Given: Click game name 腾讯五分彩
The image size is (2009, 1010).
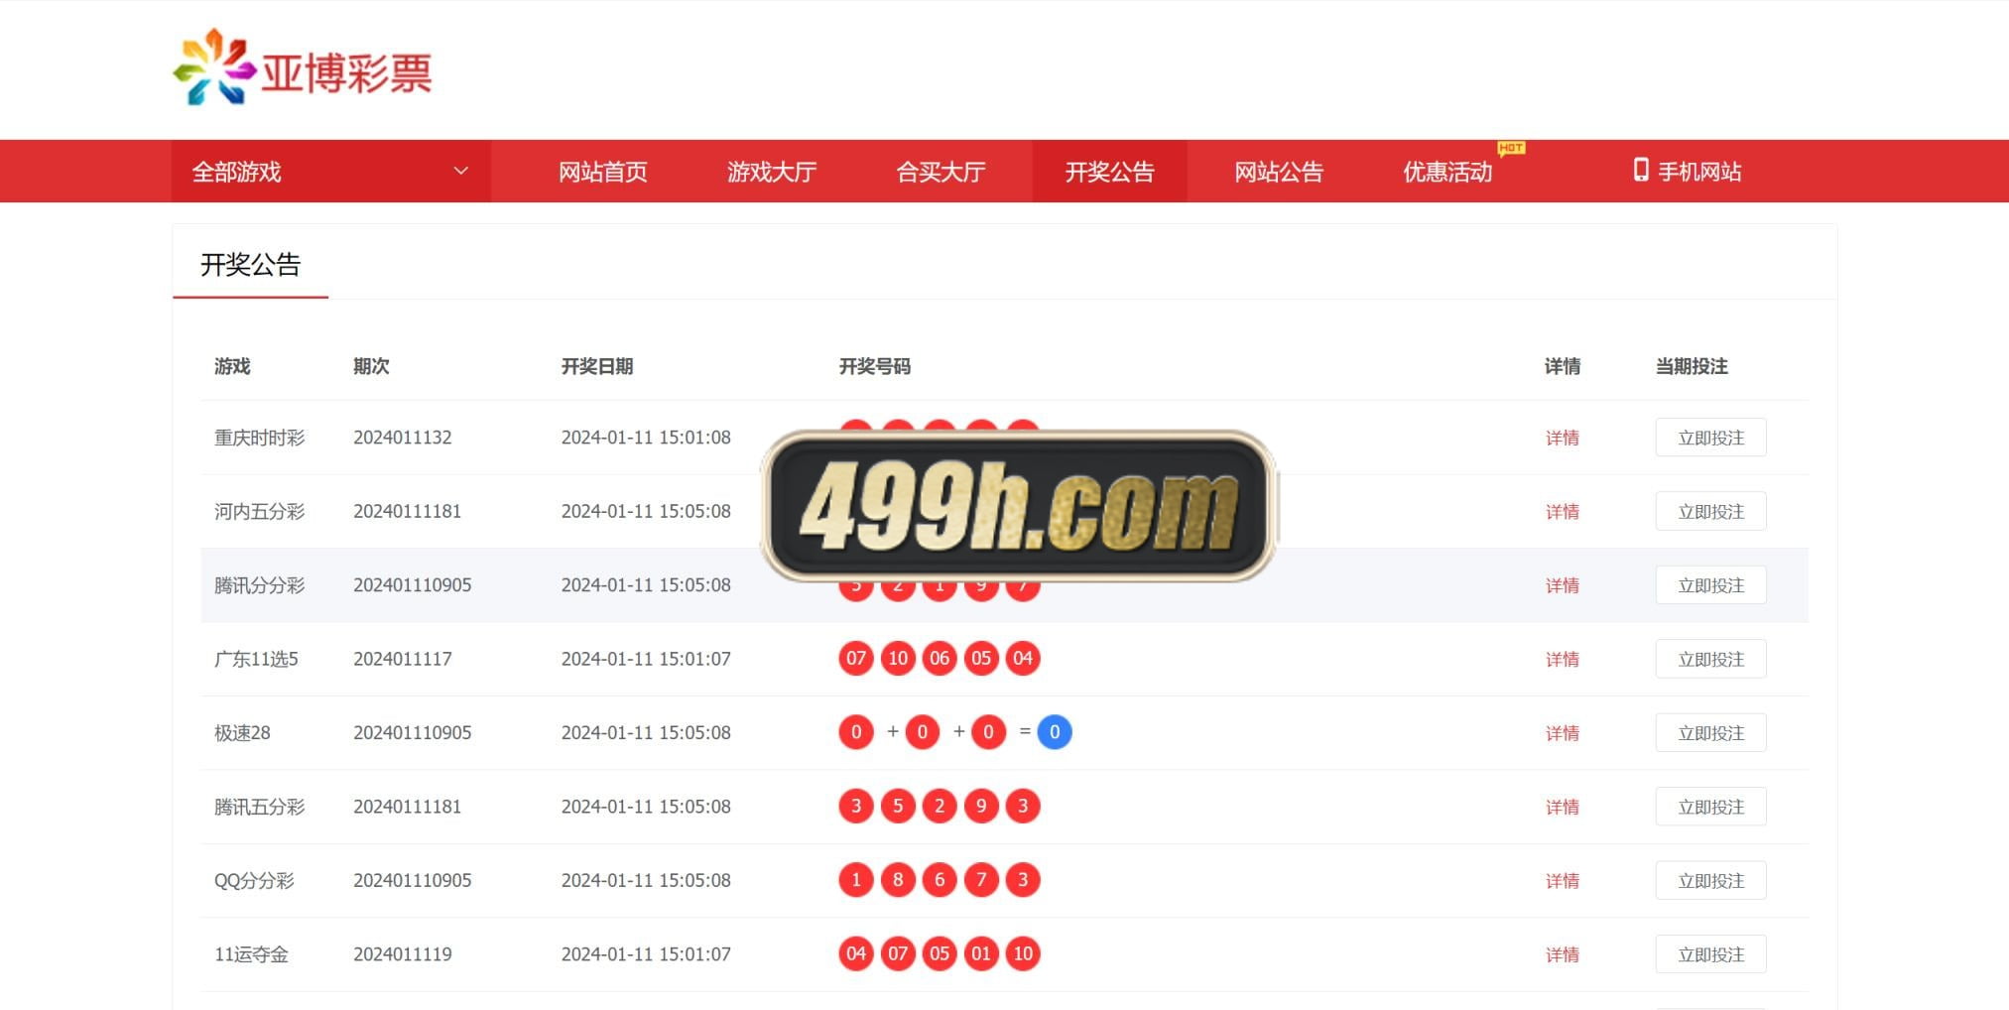Looking at the screenshot, I should tap(260, 807).
